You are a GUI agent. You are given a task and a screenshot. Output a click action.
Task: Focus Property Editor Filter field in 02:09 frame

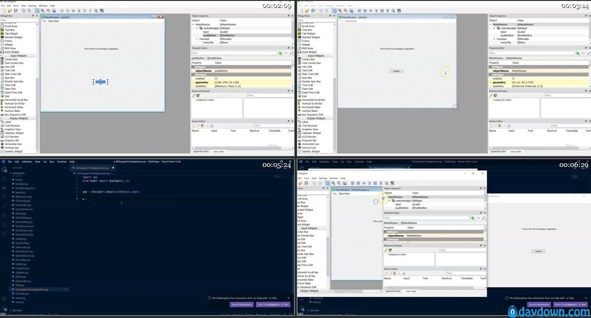[234, 53]
